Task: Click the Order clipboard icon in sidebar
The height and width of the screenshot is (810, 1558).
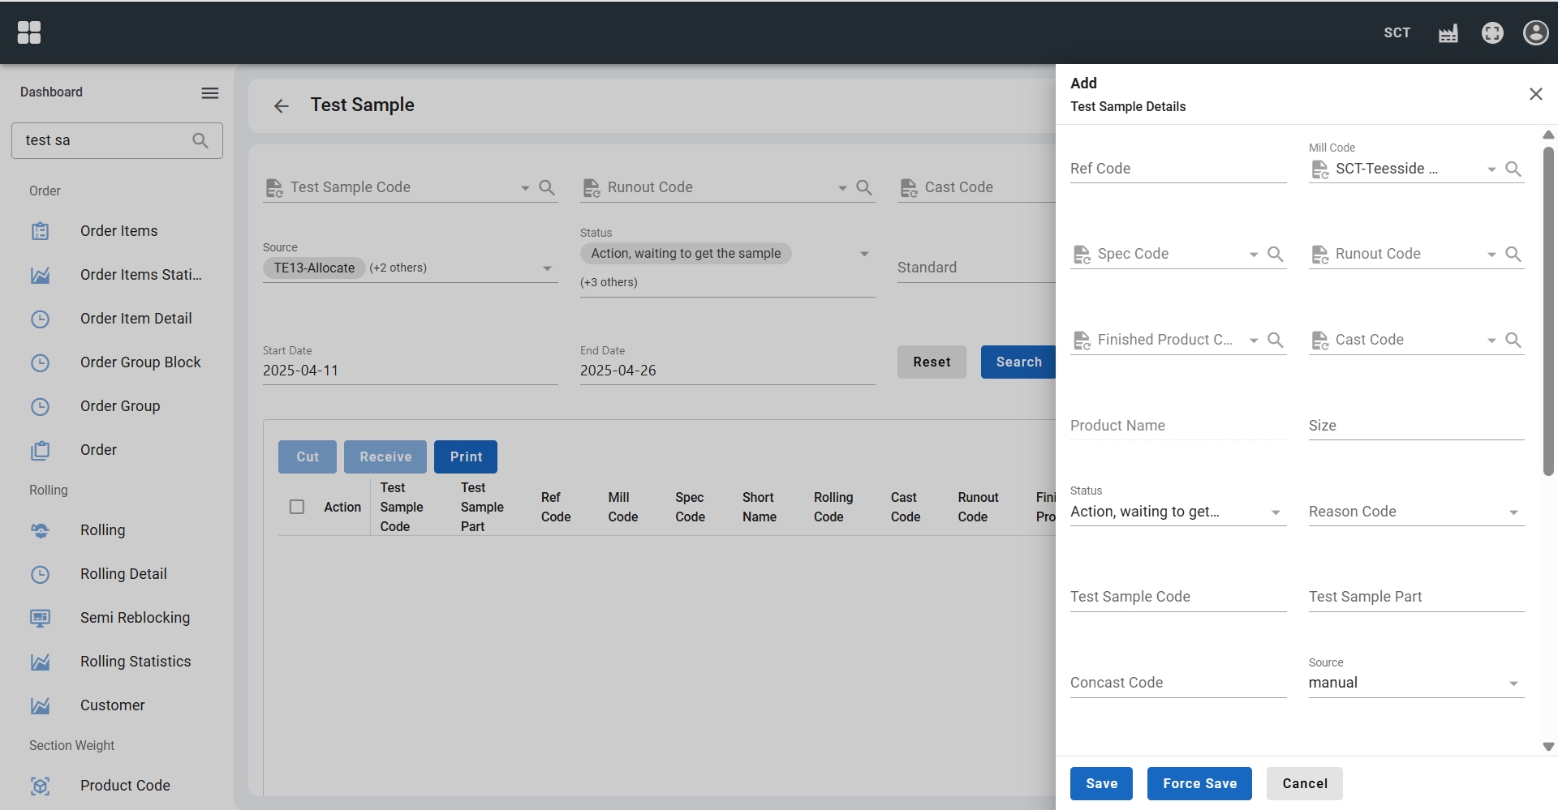Action: click(x=40, y=450)
